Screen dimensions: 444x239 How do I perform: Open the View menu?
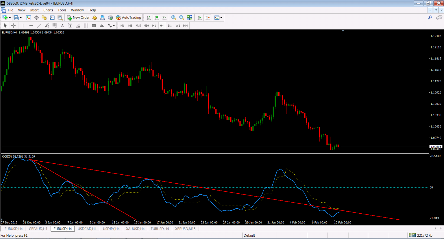coord(22,10)
